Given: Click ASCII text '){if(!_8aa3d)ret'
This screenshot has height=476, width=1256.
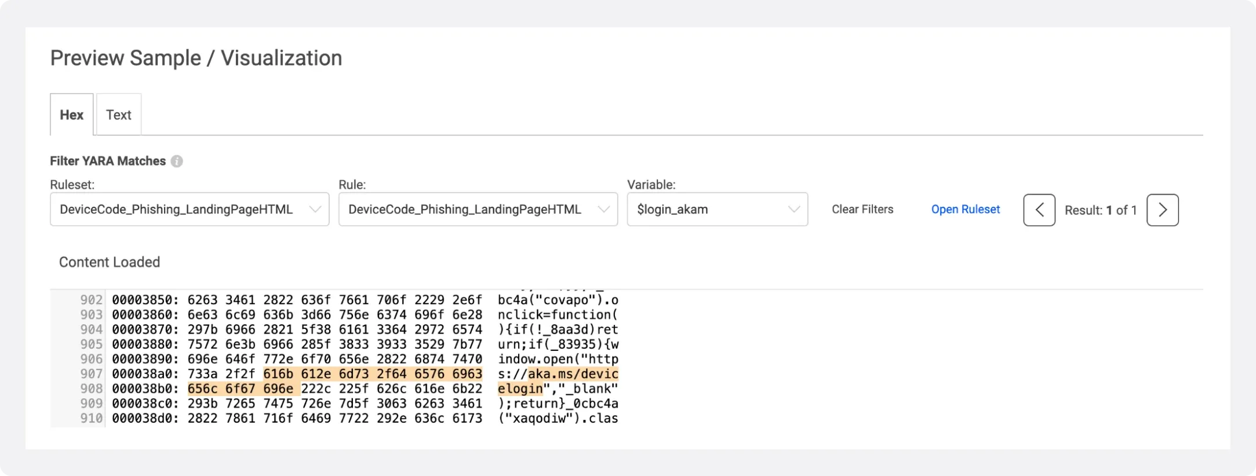Looking at the screenshot, I should point(558,329).
